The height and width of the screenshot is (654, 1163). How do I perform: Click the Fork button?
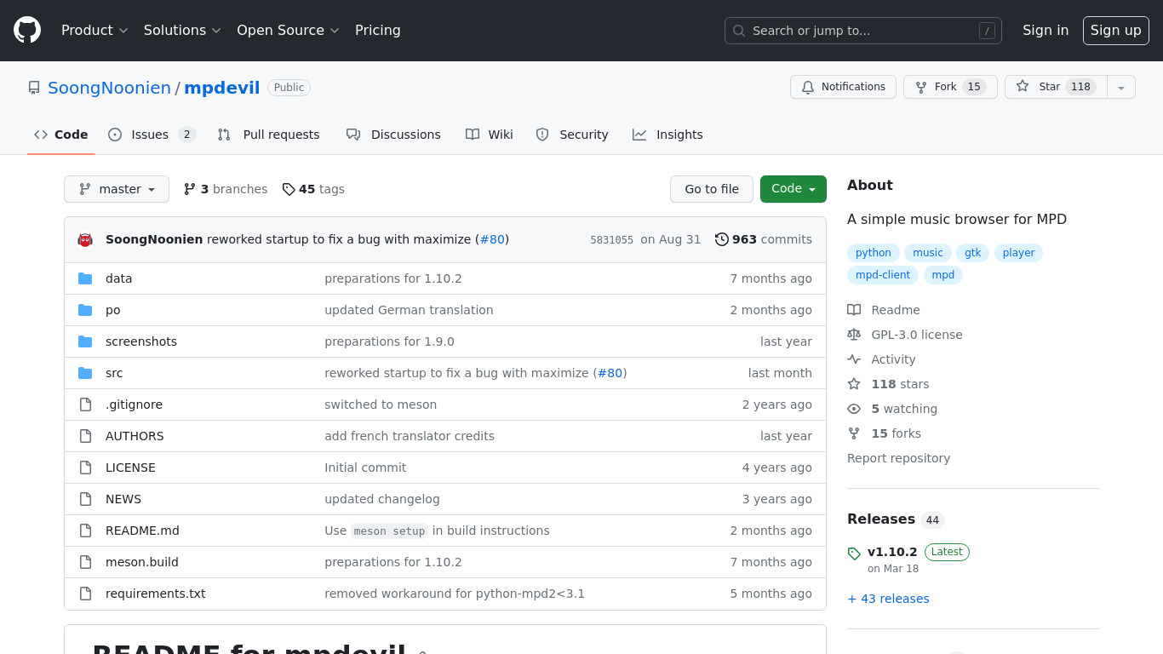coord(950,87)
